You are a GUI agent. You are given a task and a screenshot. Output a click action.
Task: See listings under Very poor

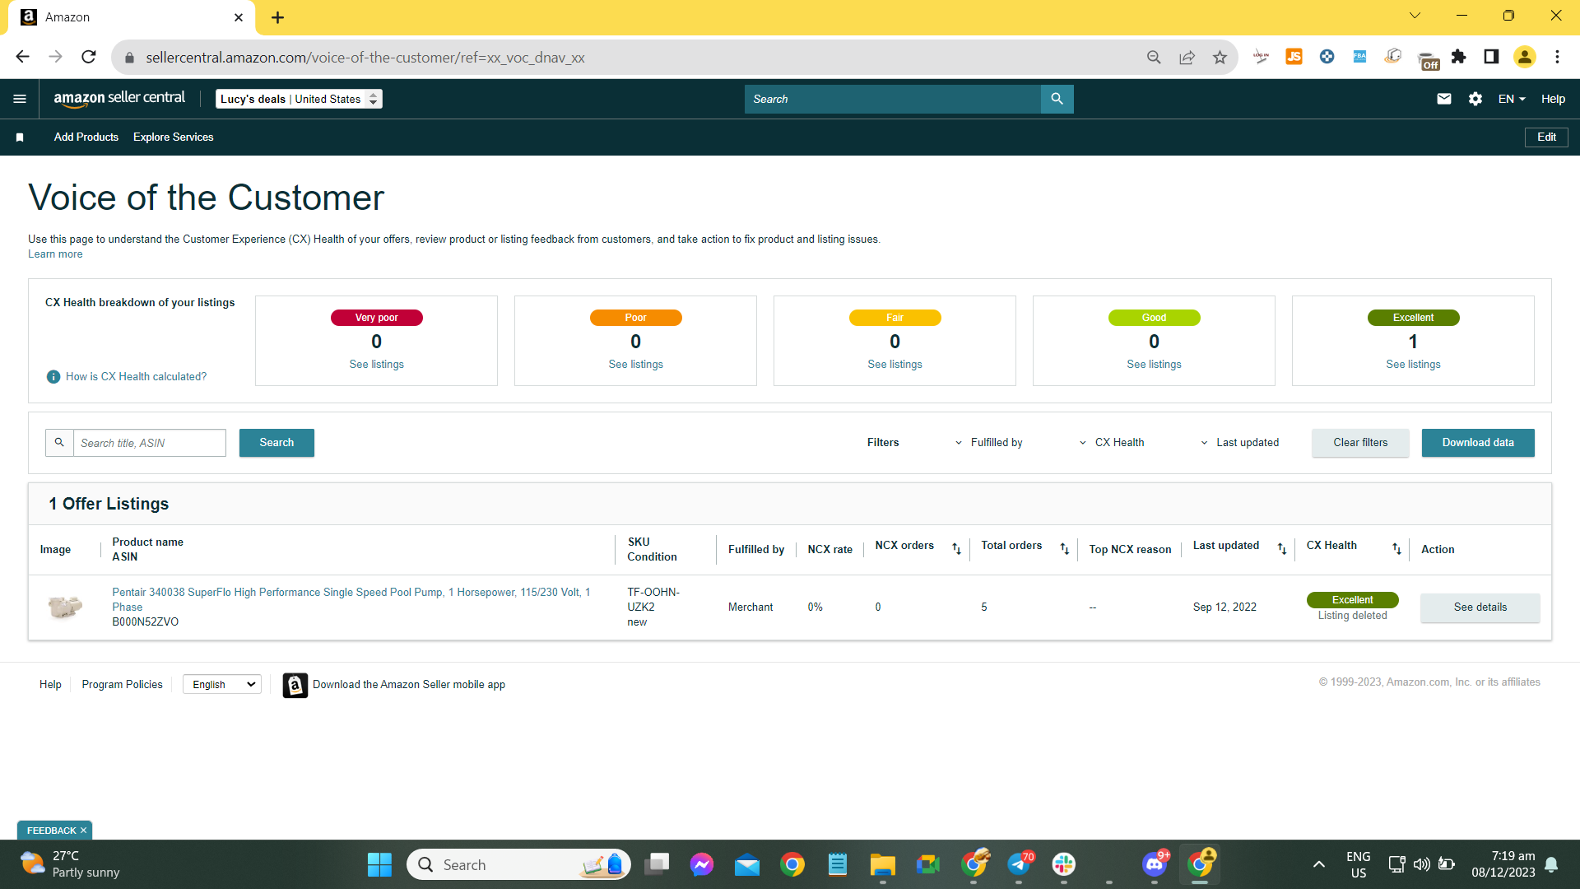377,365
